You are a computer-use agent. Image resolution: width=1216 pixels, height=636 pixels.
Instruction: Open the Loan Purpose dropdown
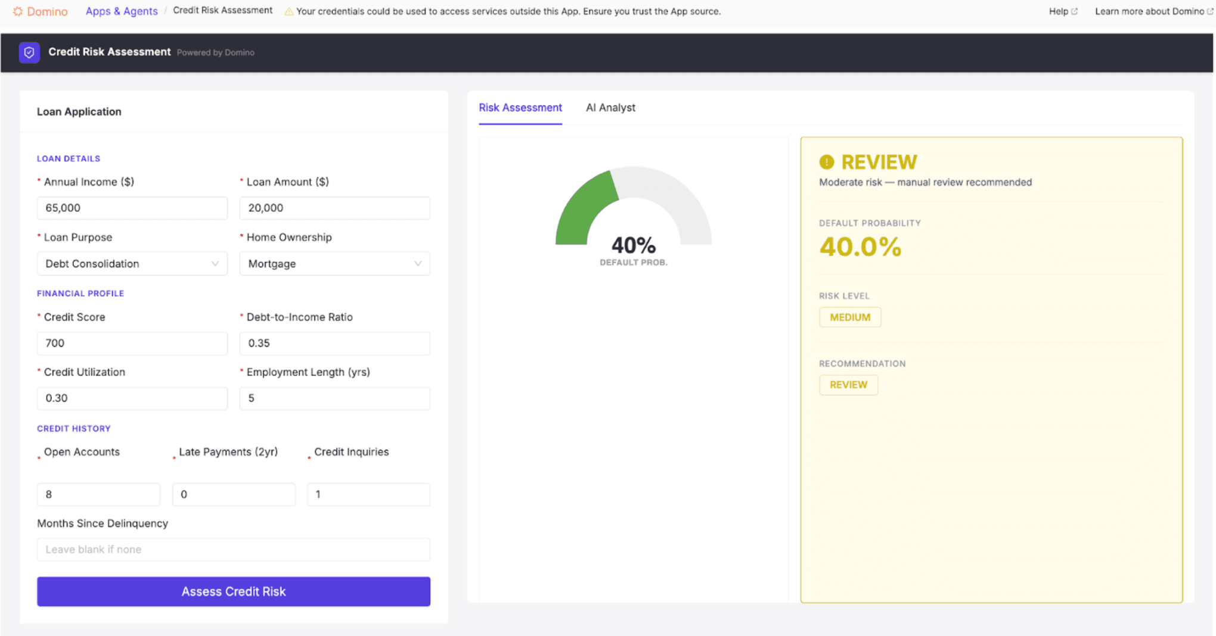coord(132,264)
